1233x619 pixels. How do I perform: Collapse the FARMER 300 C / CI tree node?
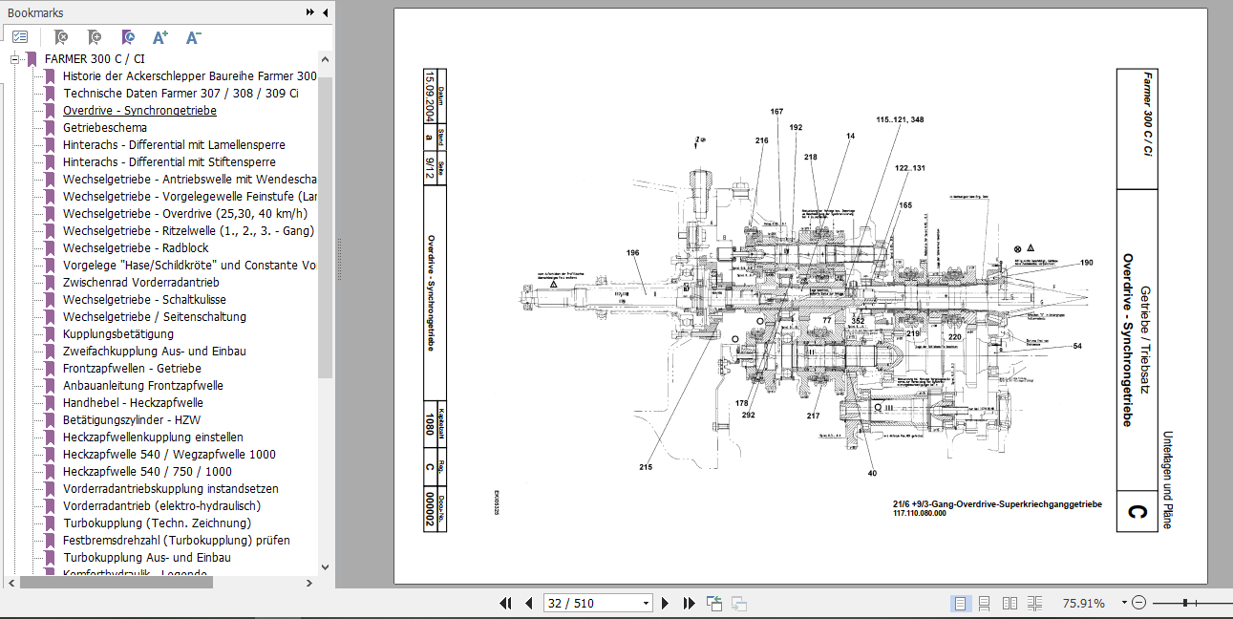[16, 58]
